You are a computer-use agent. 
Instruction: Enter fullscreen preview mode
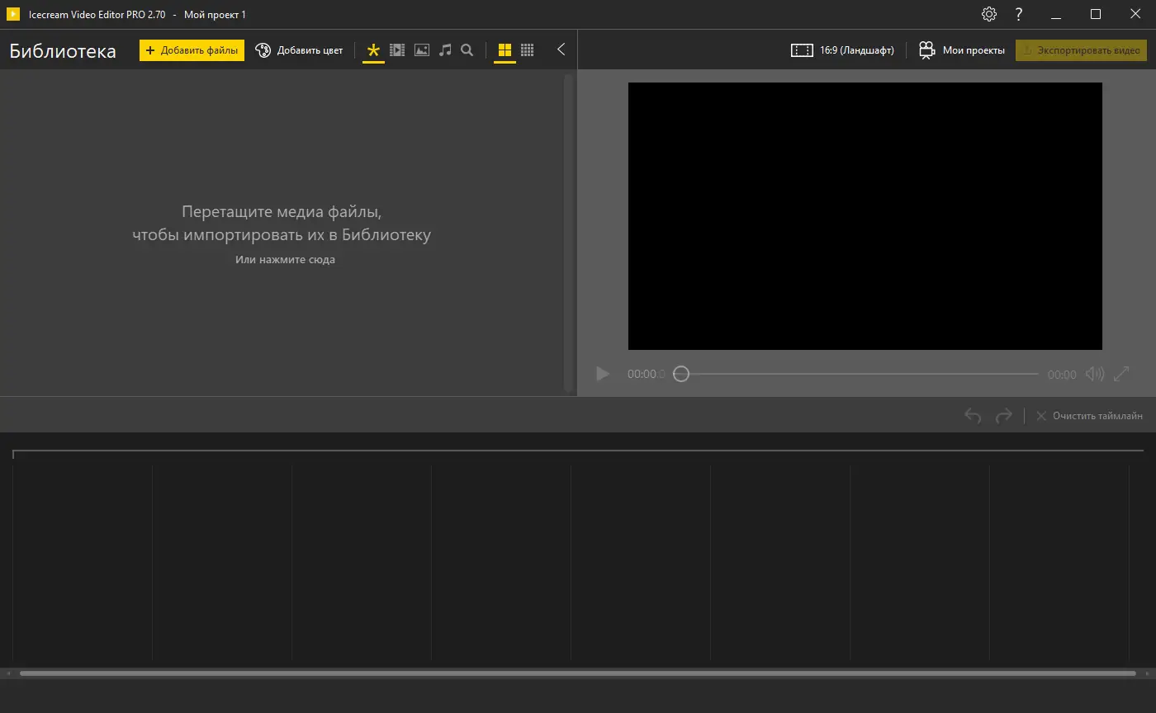coord(1121,374)
